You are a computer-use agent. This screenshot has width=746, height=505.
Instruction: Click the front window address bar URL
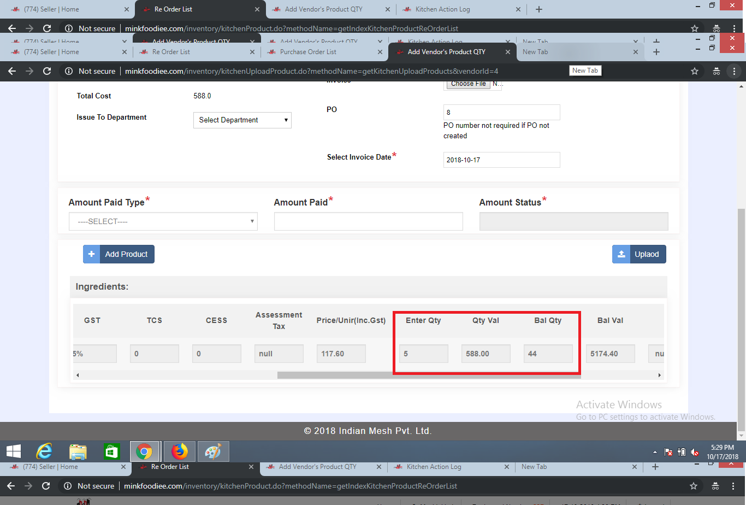[311, 71]
